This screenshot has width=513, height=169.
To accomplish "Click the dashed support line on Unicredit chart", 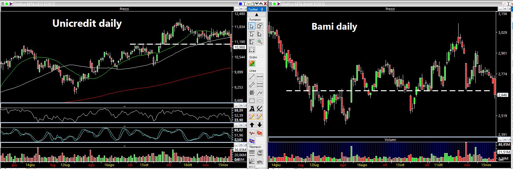I will [x=180, y=44].
